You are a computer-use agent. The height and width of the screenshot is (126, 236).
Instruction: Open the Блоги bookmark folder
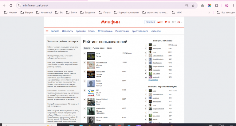[x=72, y=13]
